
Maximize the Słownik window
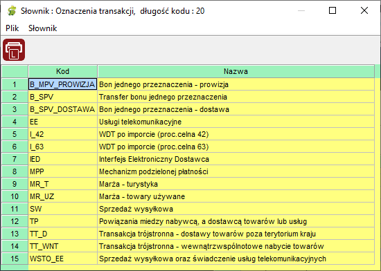pos(333,10)
